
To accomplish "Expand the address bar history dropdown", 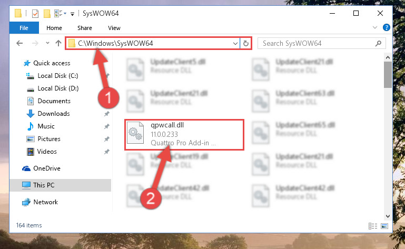I will tap(235, 43).
